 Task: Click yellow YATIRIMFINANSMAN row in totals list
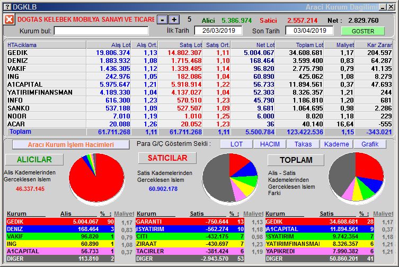point(320,244)
